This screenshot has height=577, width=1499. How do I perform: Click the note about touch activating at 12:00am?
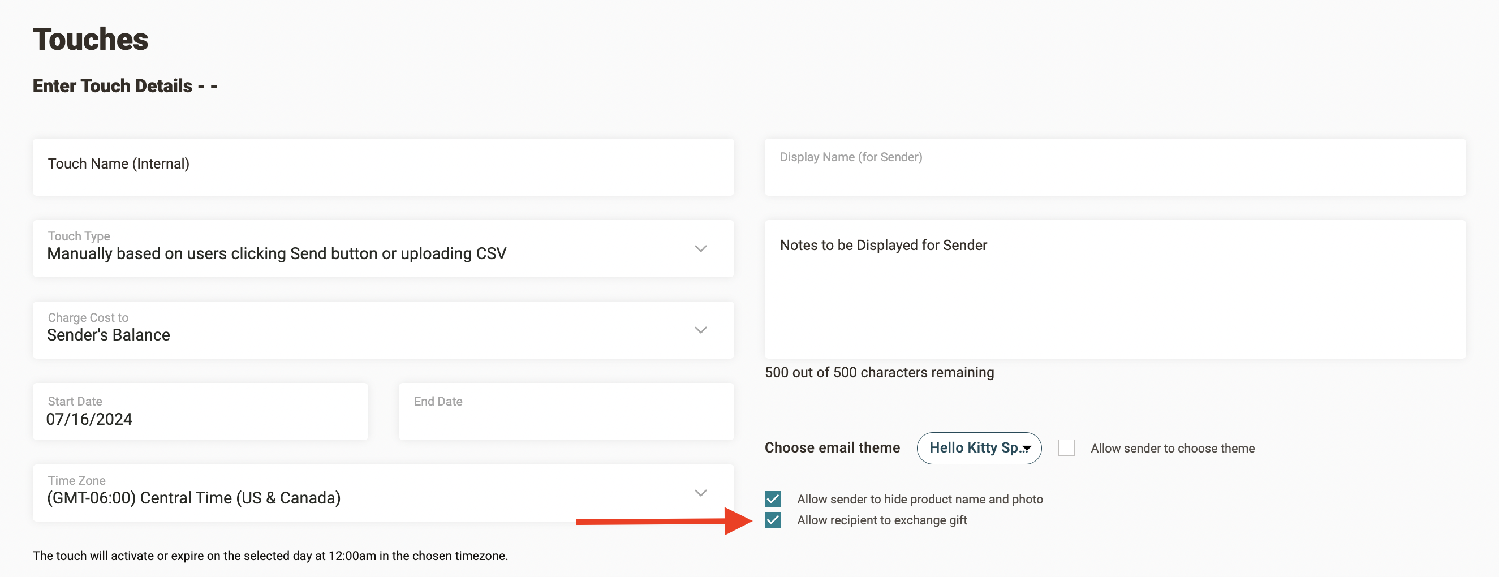(x=270, y=556)
